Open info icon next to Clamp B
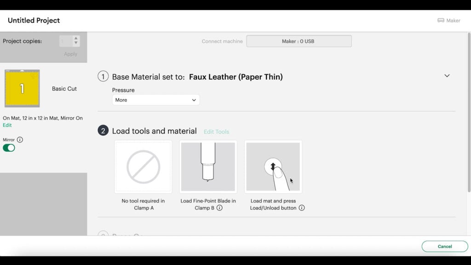 point(219,208)
